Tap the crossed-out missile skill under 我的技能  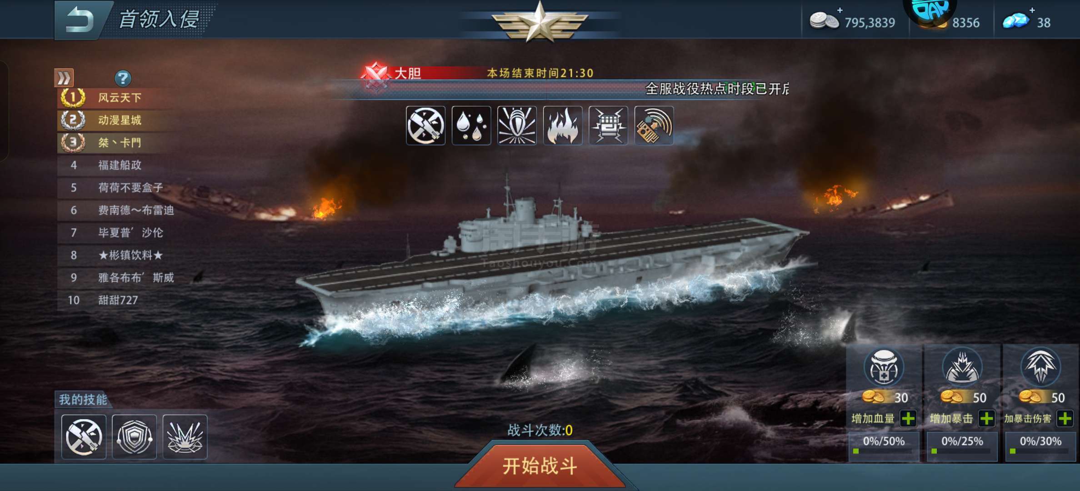[84, 437]
